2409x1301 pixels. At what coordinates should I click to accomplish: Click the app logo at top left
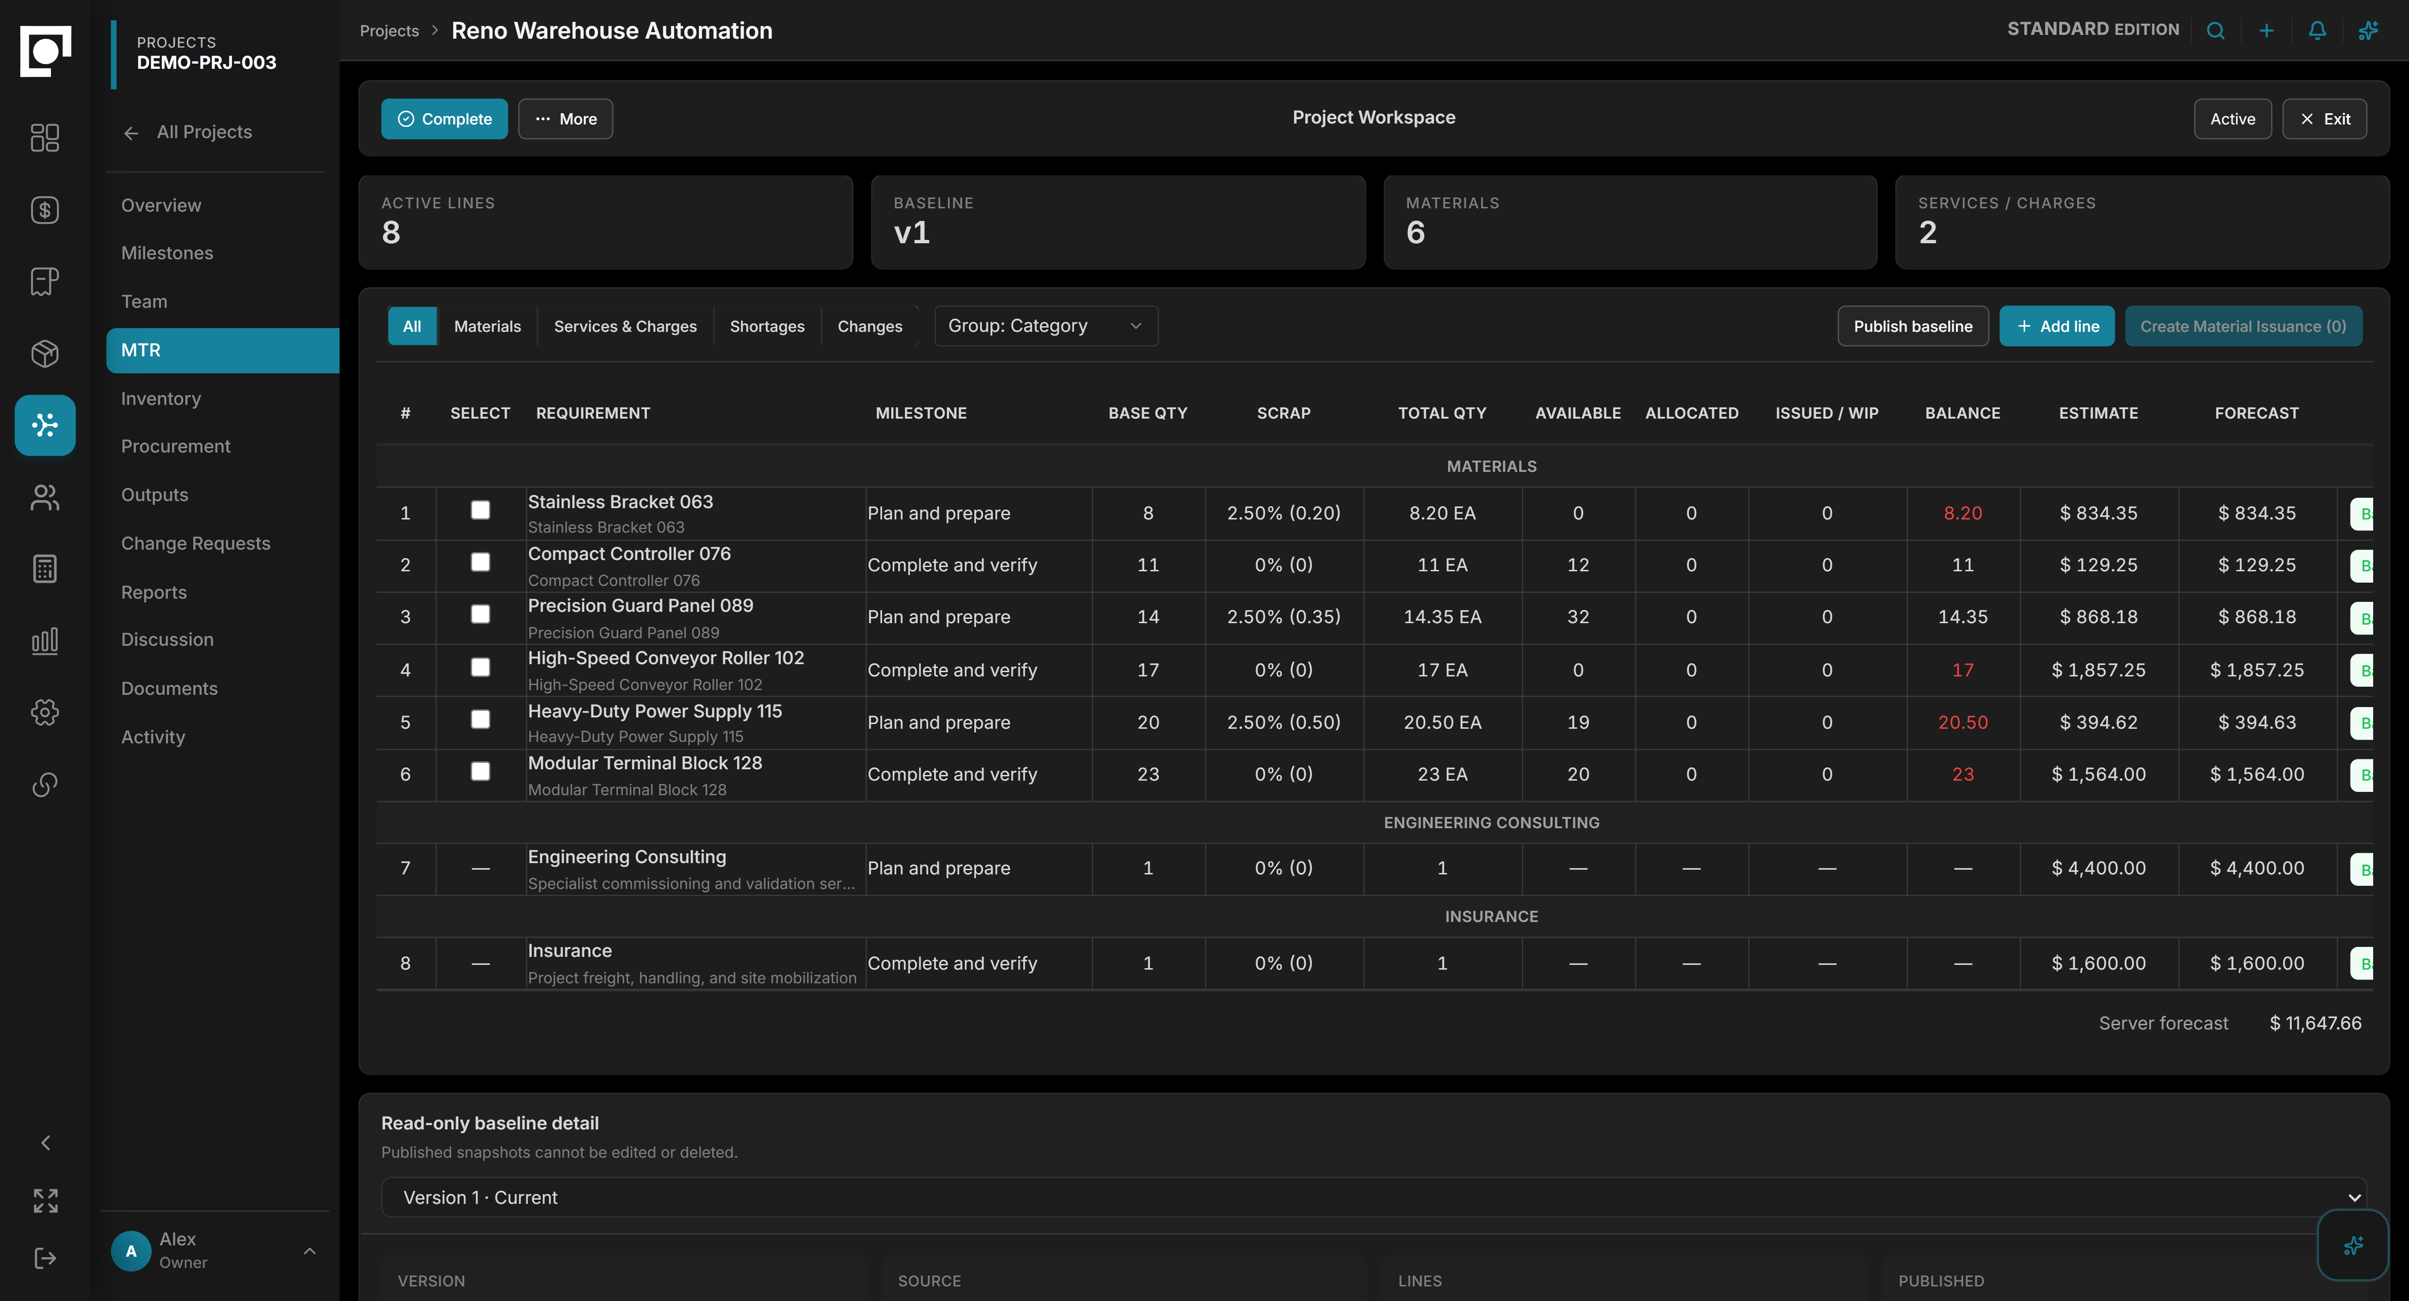click(x=45, y=50)
